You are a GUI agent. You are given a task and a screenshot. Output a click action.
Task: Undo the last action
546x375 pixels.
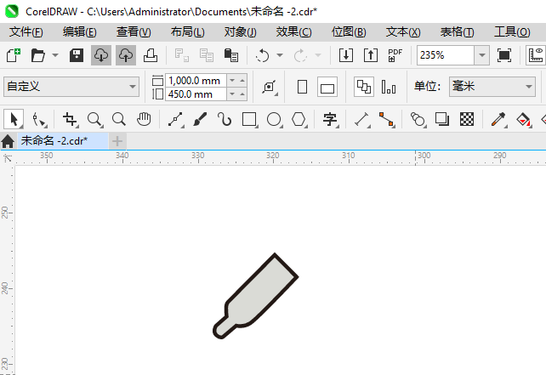coord(263,55)
